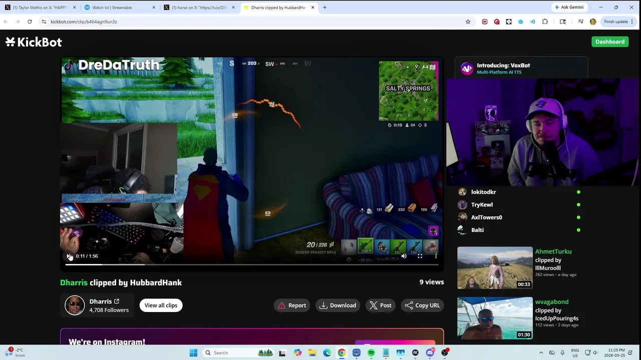Click the Ask Gemini button

tap(569, 7)
